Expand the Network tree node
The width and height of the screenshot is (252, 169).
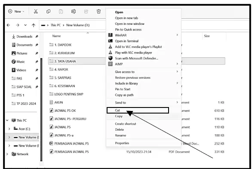coord(7,154)
